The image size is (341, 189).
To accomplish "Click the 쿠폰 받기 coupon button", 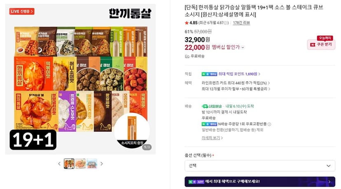I will 321,44.
